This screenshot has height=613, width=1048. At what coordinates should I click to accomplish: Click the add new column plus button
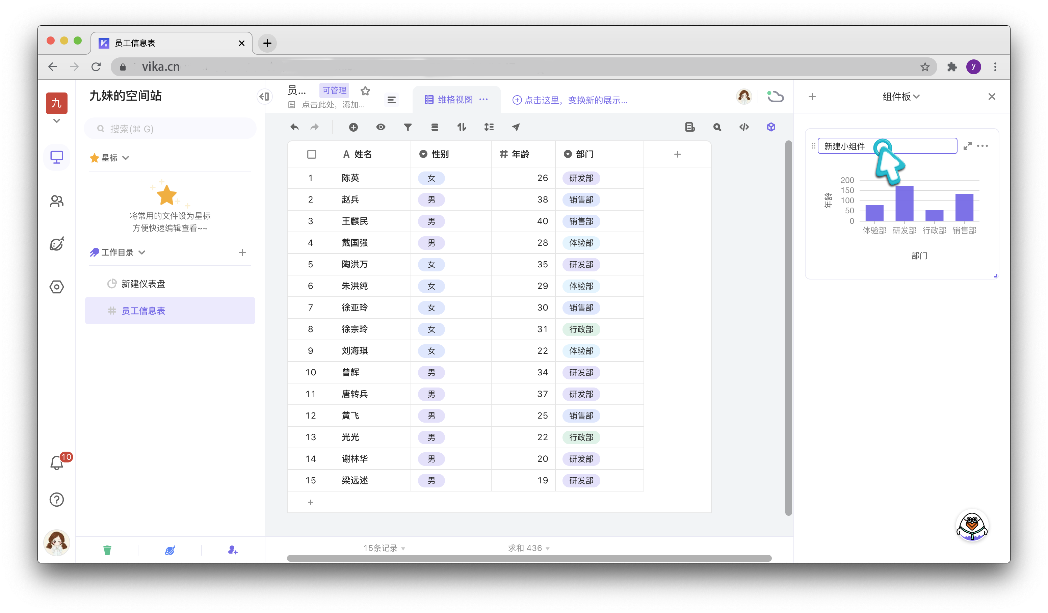(677, 154)
